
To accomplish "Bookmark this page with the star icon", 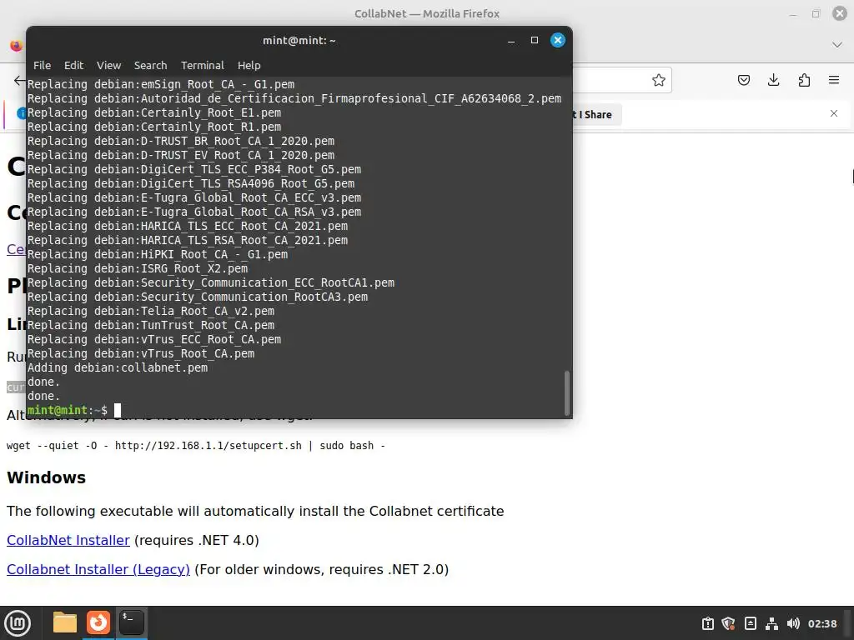I will tap(659, 81).
